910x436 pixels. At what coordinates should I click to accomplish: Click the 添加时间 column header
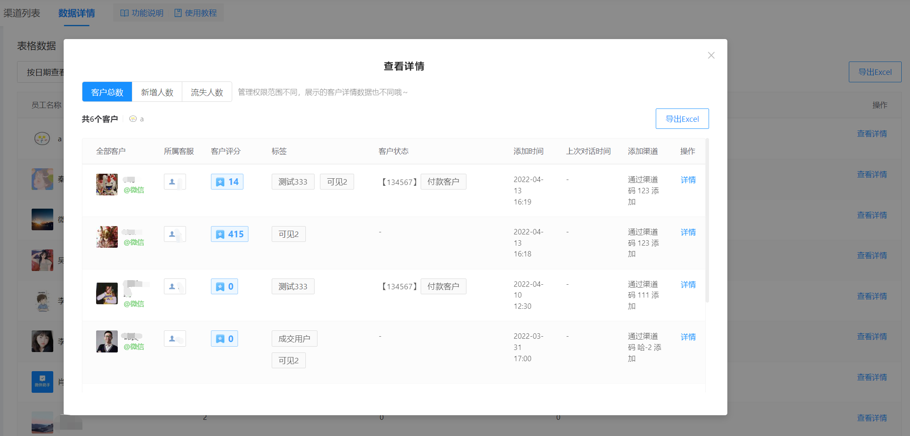(528, 151)
